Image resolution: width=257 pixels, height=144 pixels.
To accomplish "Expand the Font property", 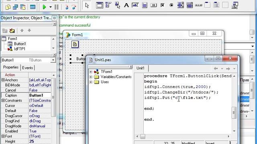I will click(x=3, y=136).
